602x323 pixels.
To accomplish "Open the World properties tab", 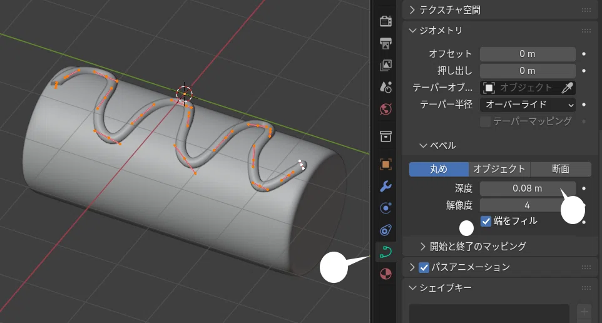I will (x=385, y=109).
